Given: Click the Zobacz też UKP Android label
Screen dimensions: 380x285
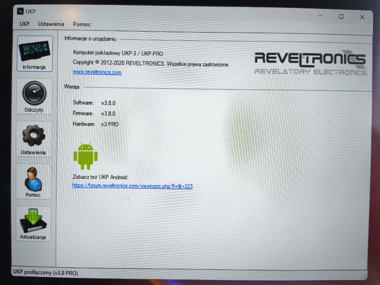Looking at the screenshot, I should (x=100, y=177).
